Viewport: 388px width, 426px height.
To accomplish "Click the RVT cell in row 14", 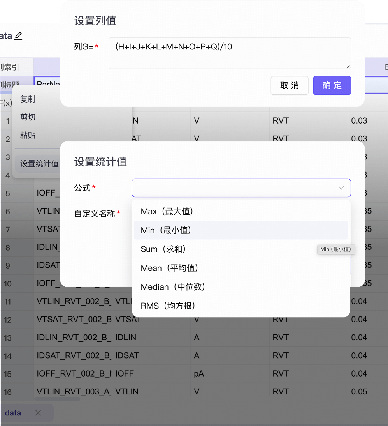I will (x=309, y=355).
